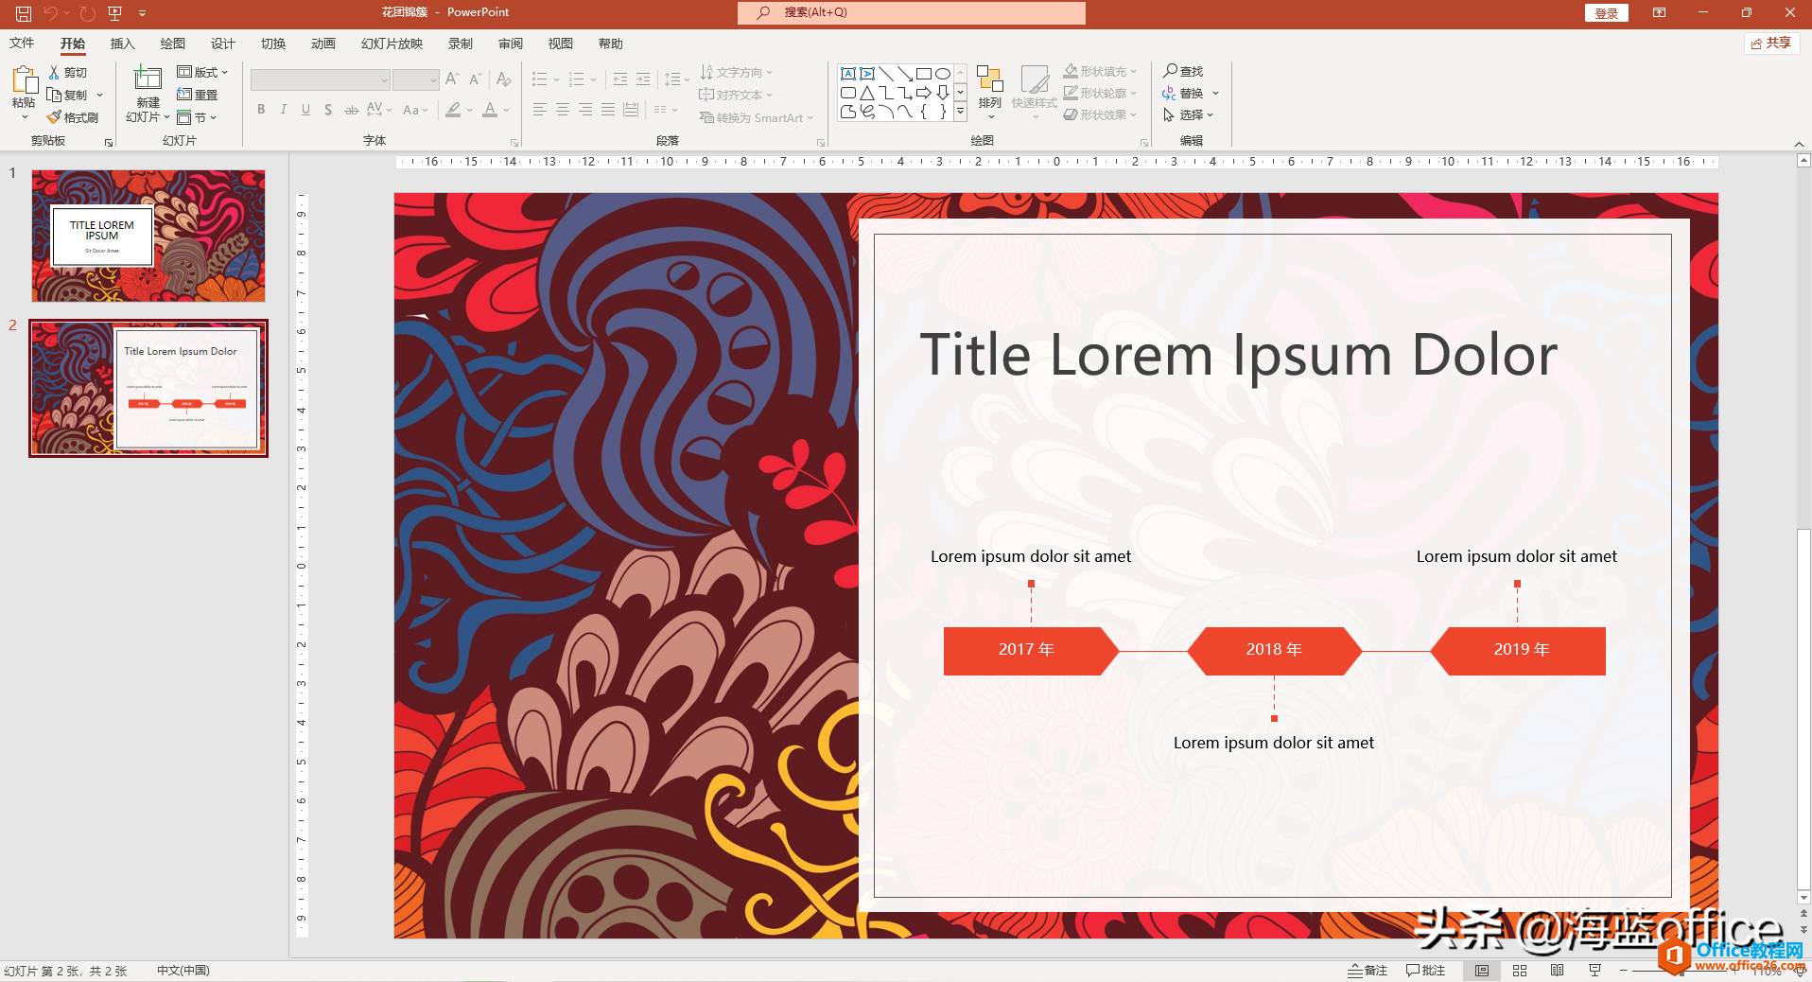Open Layout (版式) dropdown

pos(203,72)
